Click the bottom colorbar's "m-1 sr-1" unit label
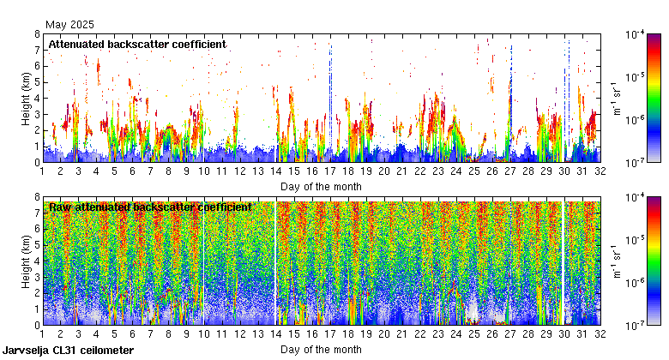 coord(616,261)
